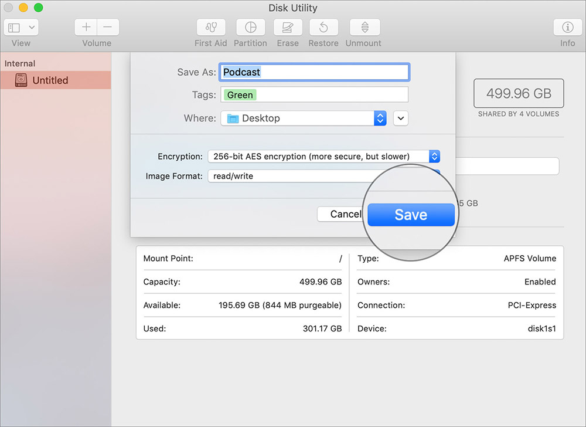Select Internal in the sidebar header
Image resolution: width=586 pixels, height=427 pixels.
click(x=19, y=63)
